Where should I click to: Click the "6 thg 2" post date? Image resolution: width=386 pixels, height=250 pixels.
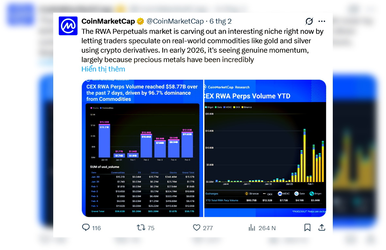[220, 21]
